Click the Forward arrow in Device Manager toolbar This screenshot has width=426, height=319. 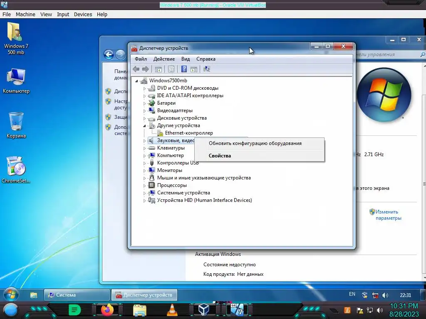[146, 69]
